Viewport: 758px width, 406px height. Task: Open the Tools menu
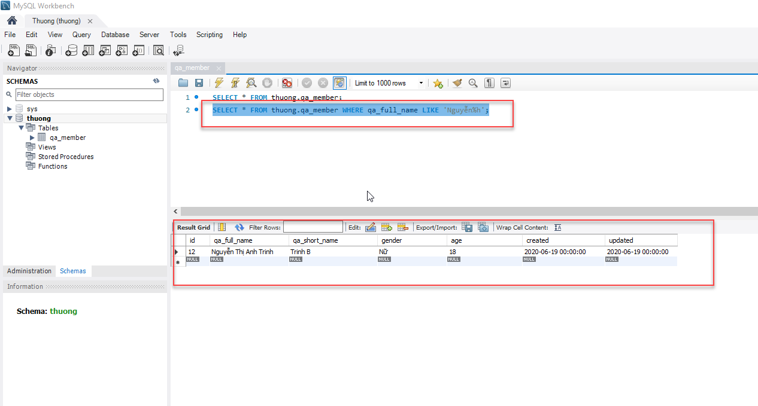pos(178,35)
